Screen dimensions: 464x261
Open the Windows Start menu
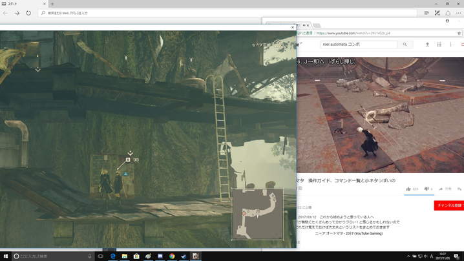(x=5, y=256)
